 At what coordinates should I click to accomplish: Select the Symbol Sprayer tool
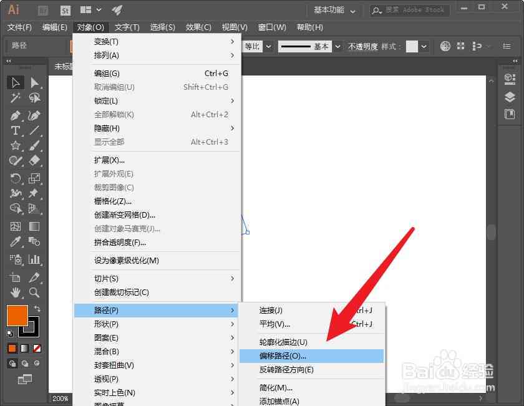pos(16,259)
